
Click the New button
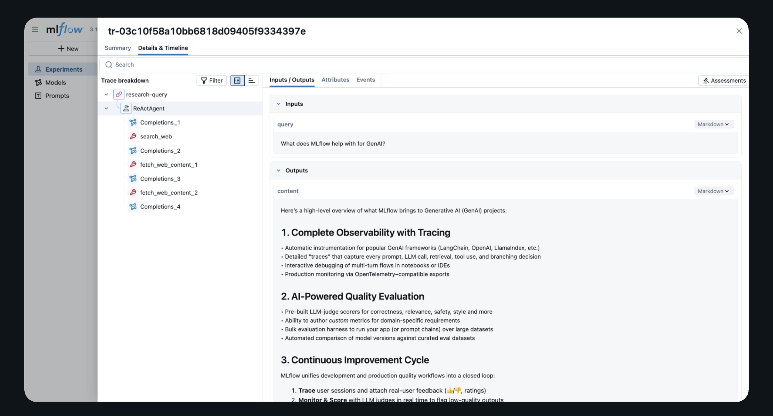pos(68,49)
